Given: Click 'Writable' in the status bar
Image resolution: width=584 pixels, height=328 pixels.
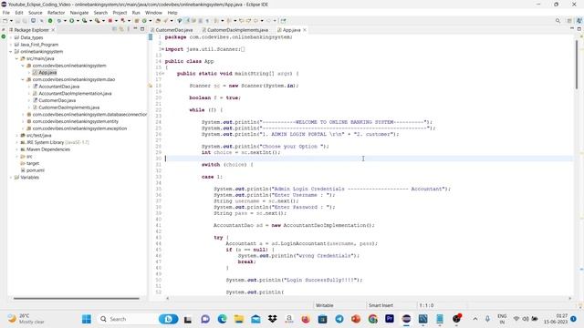Looking at the screenshot, I should coord(325,305).
